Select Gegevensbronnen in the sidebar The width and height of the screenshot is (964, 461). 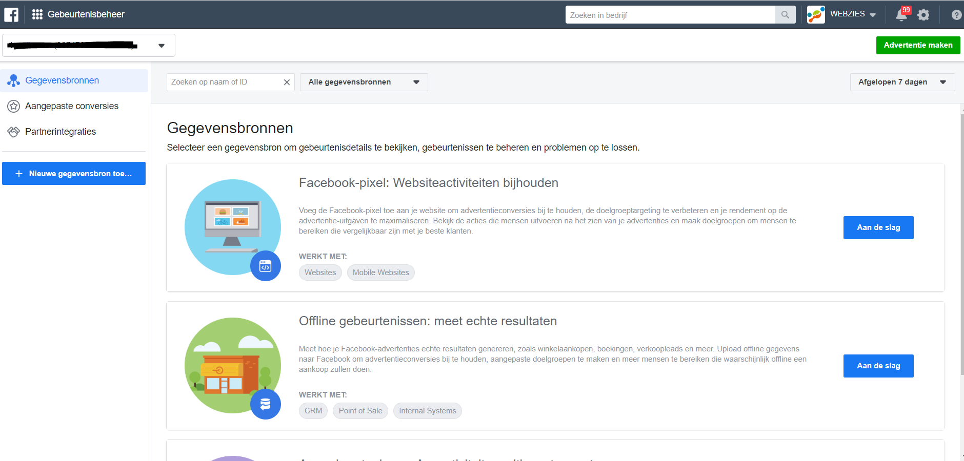74,80
